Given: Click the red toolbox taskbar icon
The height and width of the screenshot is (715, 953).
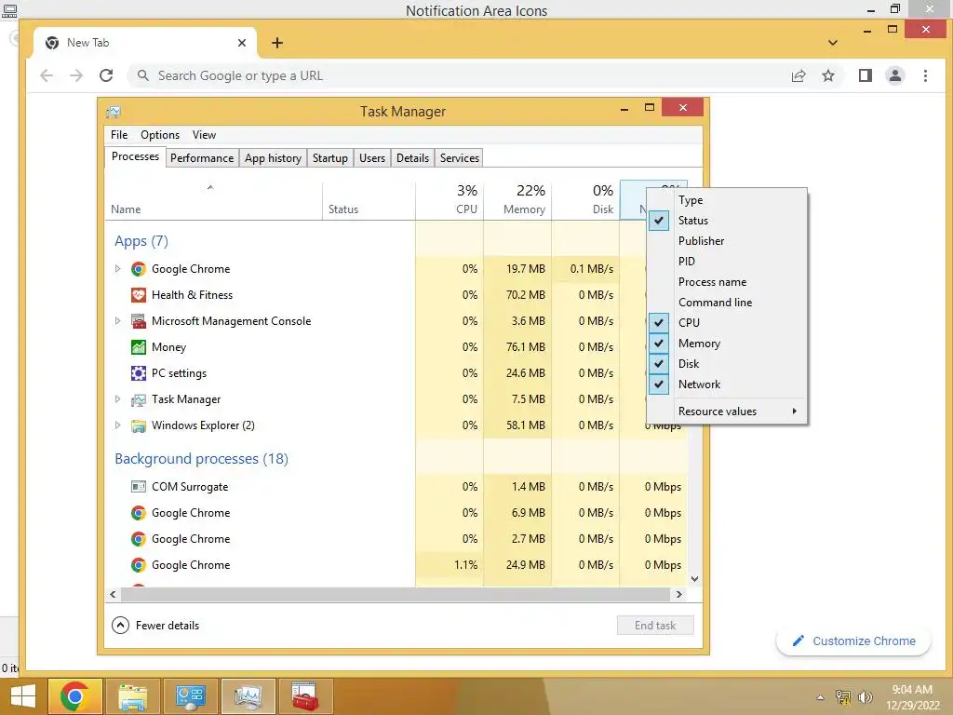Looking at the screenshot, I should click(304, 695).
